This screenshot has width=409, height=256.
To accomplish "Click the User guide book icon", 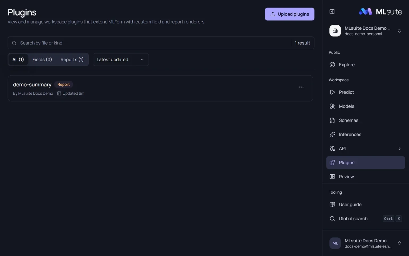I will point(332,205).
